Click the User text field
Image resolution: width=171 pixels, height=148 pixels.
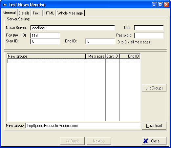pyautogui.click(x=149, y=28)
